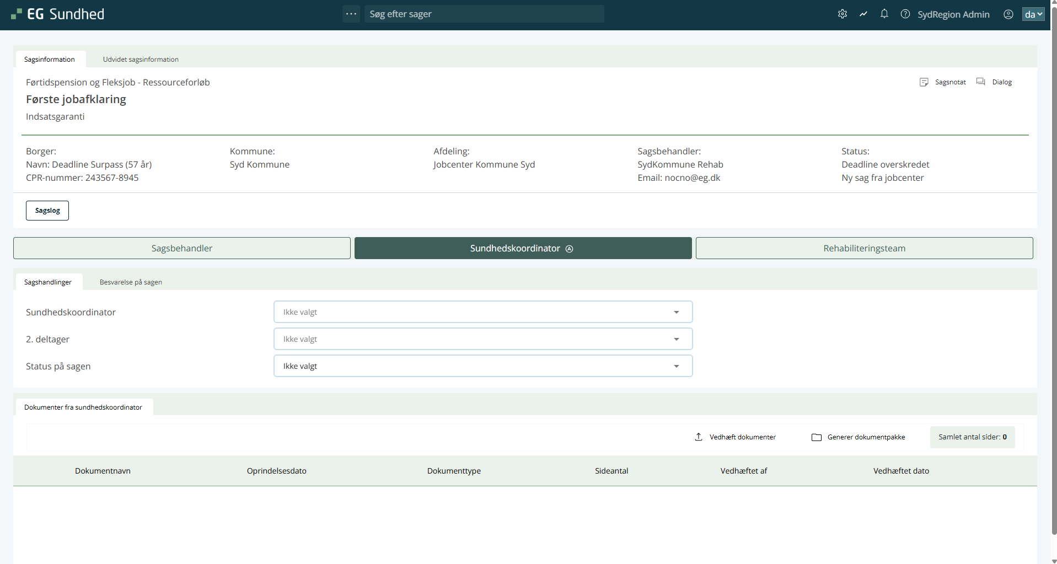The height and width of the screenshot is (564, 1057).
Task: Click the Sagslog button
Action: tap(47, 211)
